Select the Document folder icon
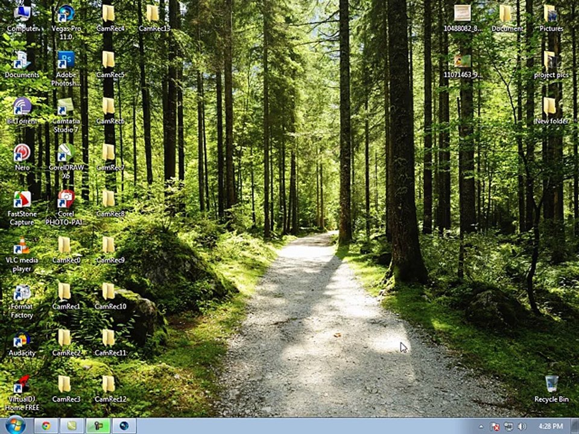This screenshot has height=434, width=579. [x=507, y=19]
